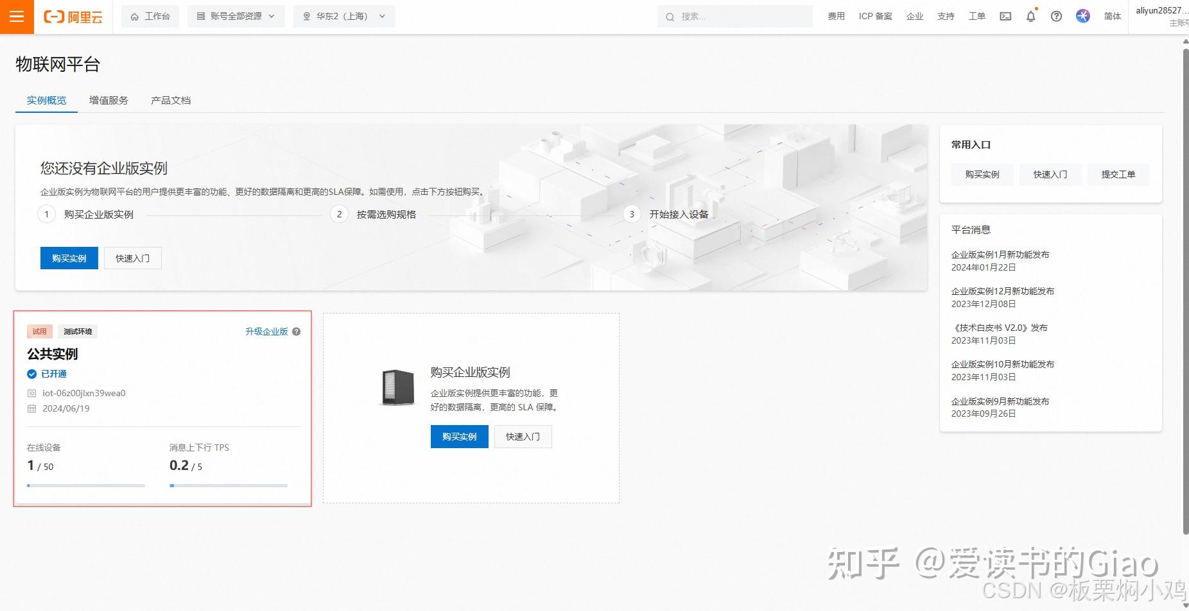1189x611 pixels.
Task: Open the aliyun28527 account menu
Action: [x=1162, y=17]
